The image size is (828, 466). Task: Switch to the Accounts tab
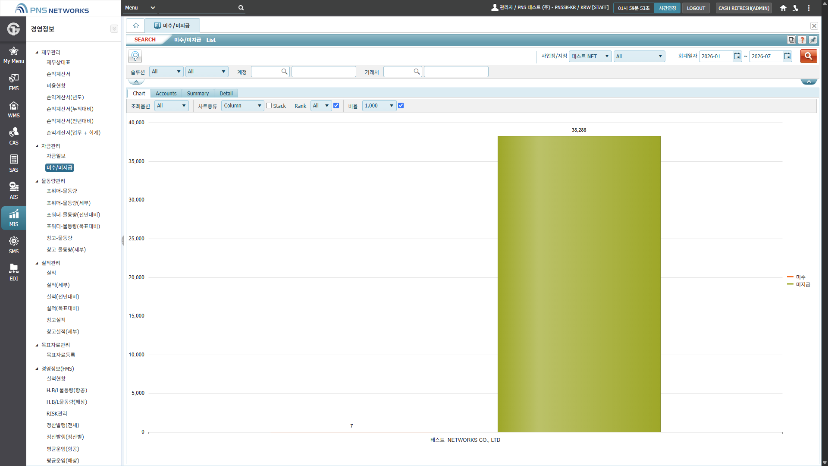click(x=166, y=94)
